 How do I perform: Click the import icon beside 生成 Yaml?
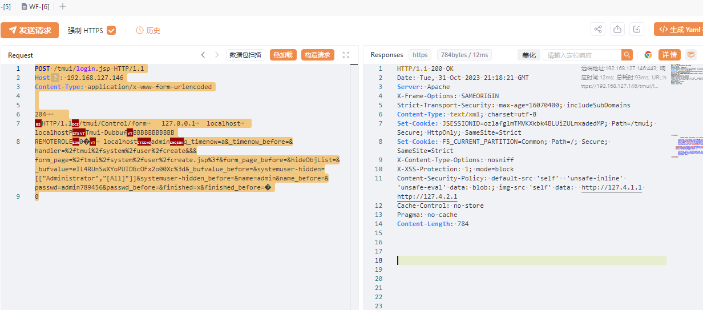click(x=637, y=30)
